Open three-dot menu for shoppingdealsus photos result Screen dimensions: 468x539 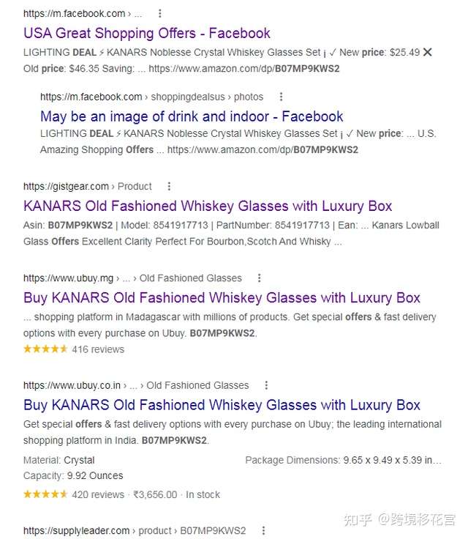pyautogui.click(x=281, y=97)
